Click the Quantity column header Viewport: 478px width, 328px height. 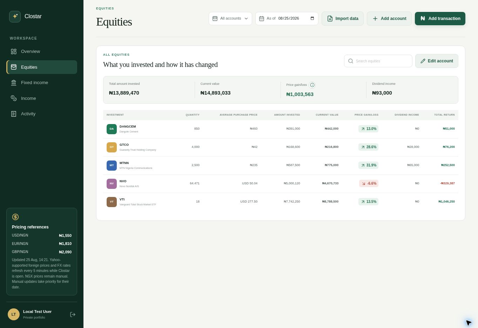click(193, 115)
